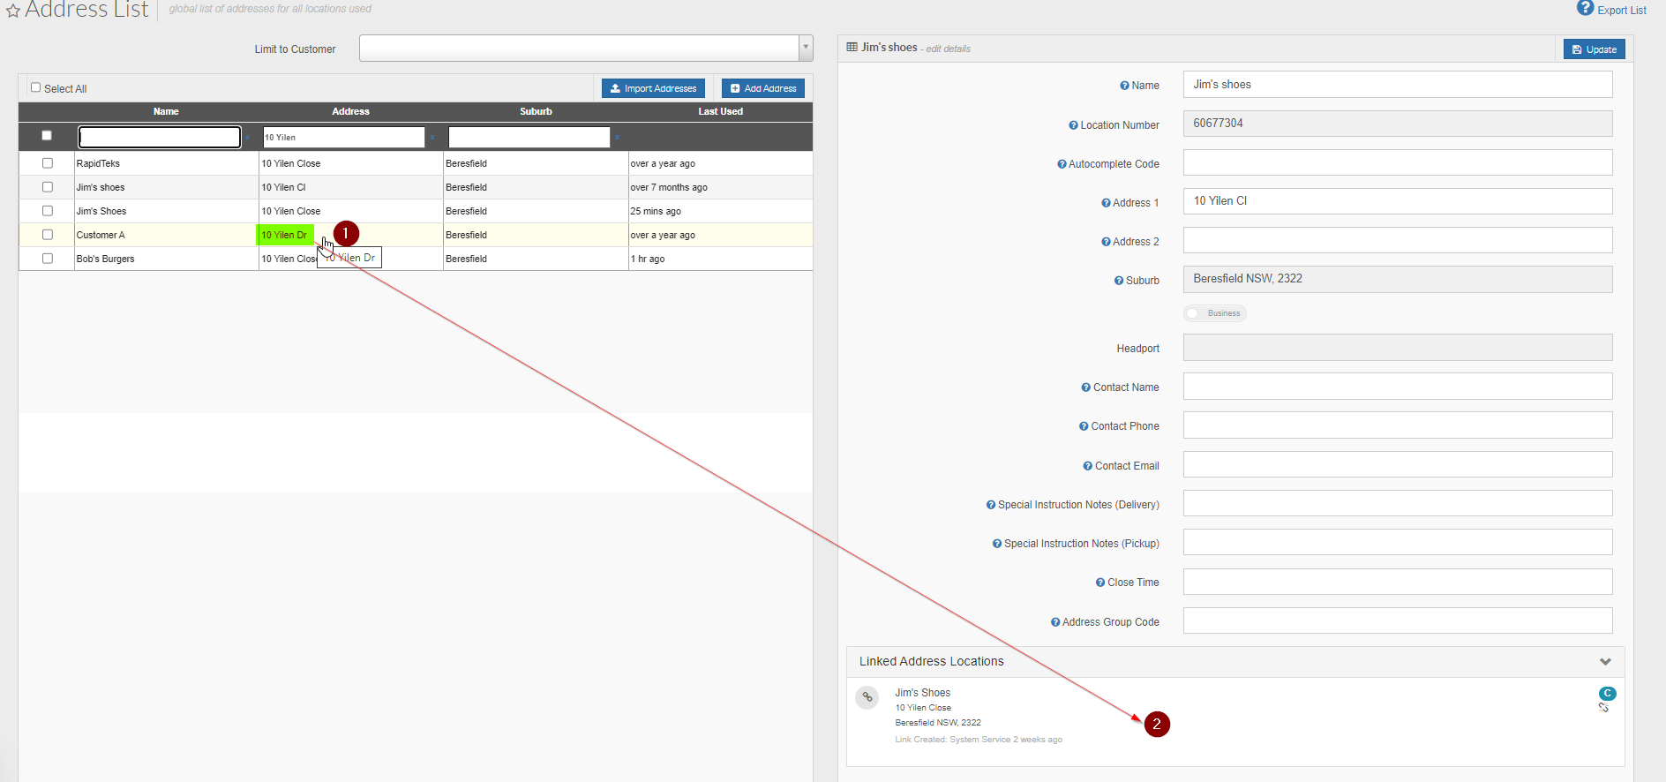The image size is (1666, 782).
Task: Click help icon for Contact Phone
Action: coord(1084,426)
